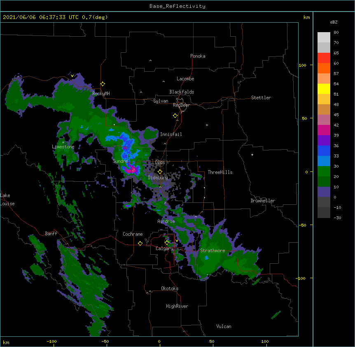Pick the white 70-80 dBZ legend swatch
355x347 pixels.
(x=324, y=38)
